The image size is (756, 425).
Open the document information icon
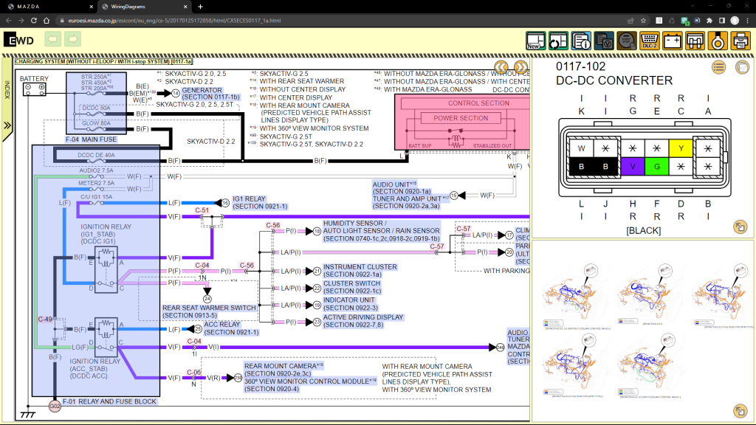tap(581, 40)
